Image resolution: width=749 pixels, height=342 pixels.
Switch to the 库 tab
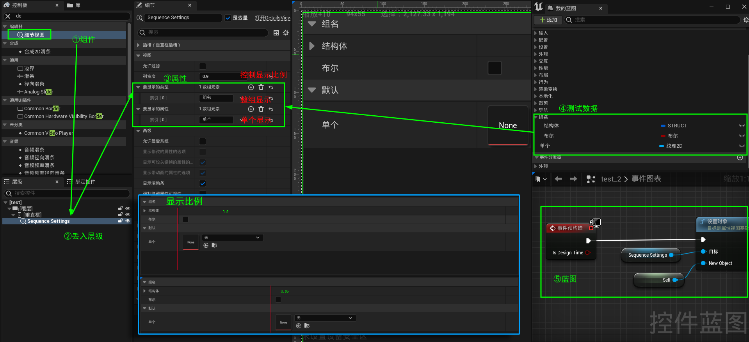click(77, 5)
